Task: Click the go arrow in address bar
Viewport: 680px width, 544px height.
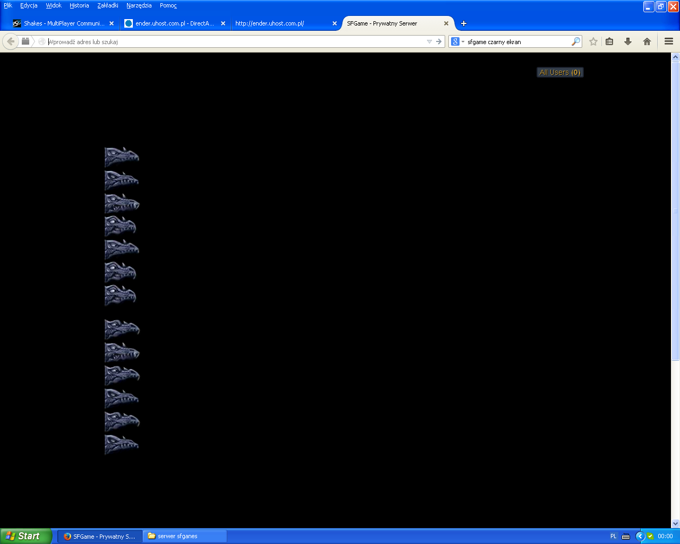Action: pyautogui.click(x=439, y=41)
